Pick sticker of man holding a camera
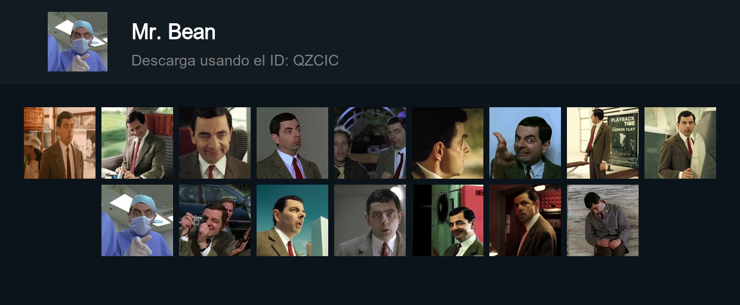The width and height of the screenshot is (740, 305). [x=215, y=220]
